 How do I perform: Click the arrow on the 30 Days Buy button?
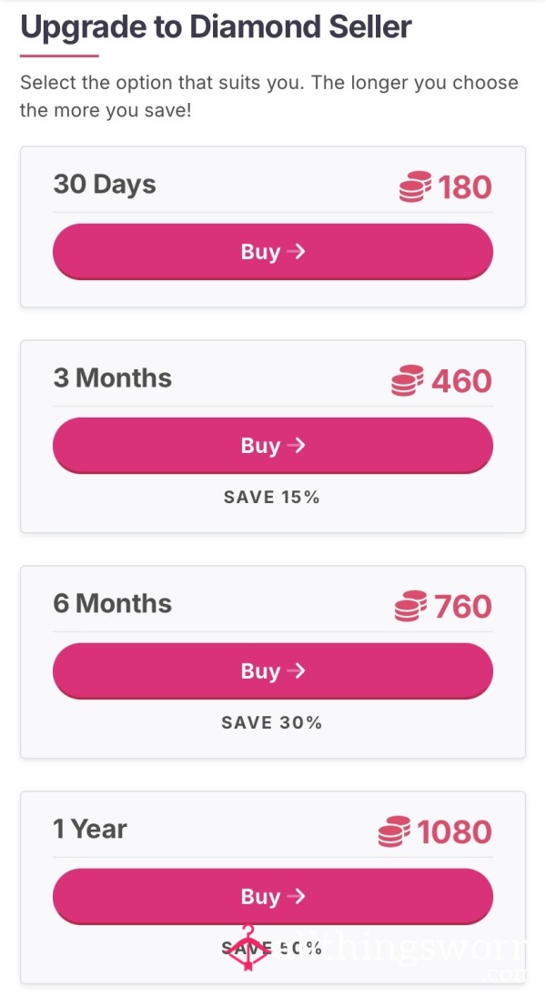pyautogui.click(x=296, y=252)
